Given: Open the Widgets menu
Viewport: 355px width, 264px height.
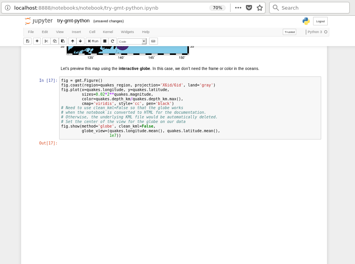Looking at the screenshot, I should click(x=127, y=32).
